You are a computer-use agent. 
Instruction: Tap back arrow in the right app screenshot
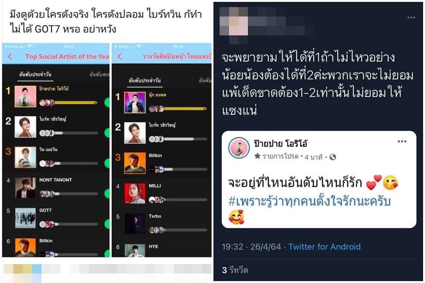[119, 57]
